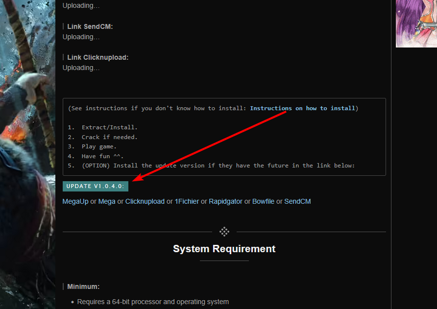Click the System Requirement heading
This screenshot has height=309, width=437.
pyautogui.click(x=224, y=249)
